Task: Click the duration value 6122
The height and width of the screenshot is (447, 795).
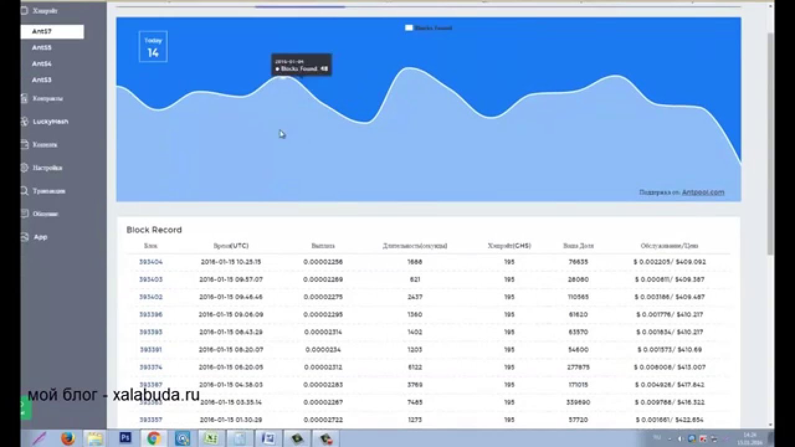Action: point(415,367)
